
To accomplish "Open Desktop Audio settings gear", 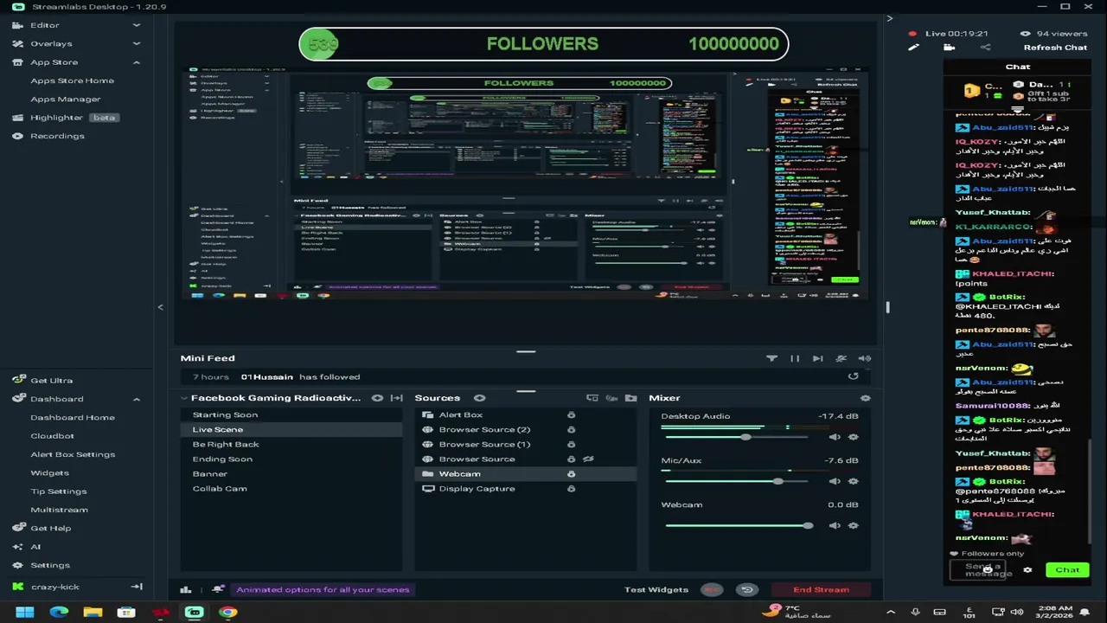I will pos(854,437).
